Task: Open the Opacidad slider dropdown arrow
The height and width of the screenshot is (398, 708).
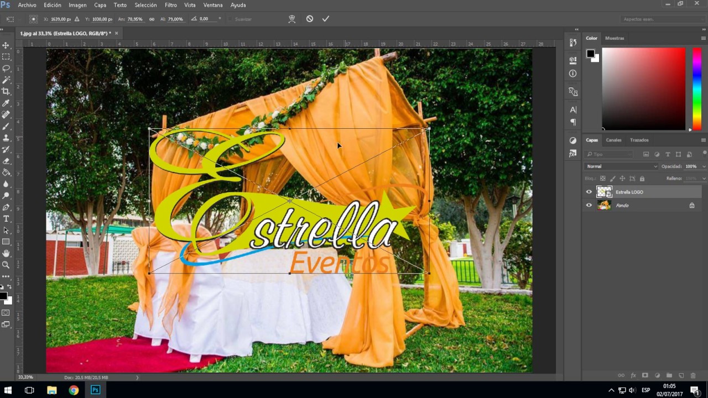Action: tap(704, 166)
